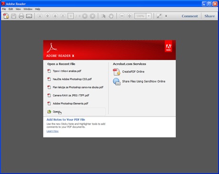Click the Learn How link
Image resolution: width=219 pixels, height=174 pixels.
(52, 131)
